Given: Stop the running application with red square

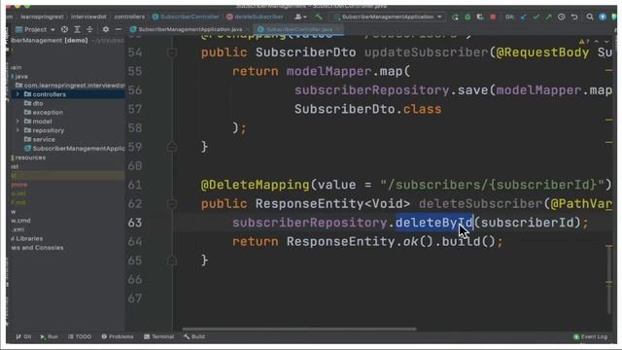Looking at the screenshot, I should click(493, 17).
